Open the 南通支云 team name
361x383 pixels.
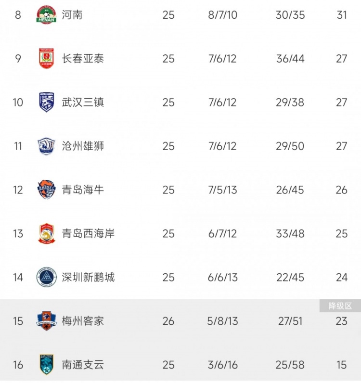83,365
